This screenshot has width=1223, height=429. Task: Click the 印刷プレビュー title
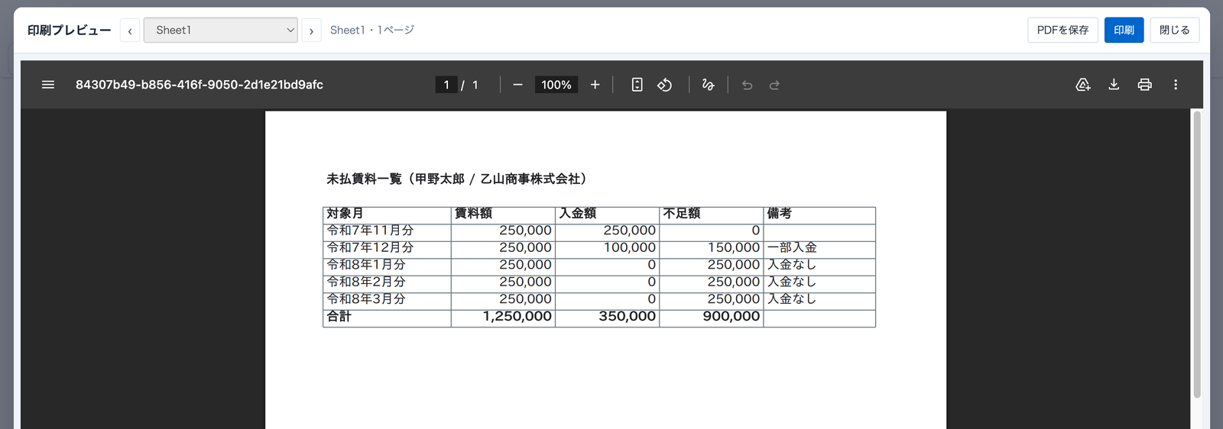click(x=70, y=31)
